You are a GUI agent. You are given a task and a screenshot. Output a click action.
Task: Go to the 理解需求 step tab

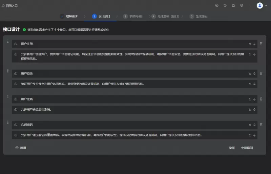69,16
